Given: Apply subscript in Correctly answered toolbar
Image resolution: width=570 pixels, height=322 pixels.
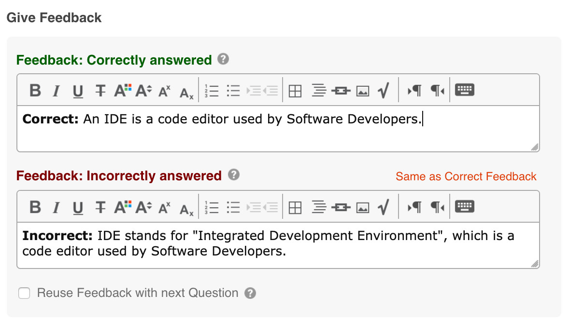Looking at the screenshot, I should 186,91.
